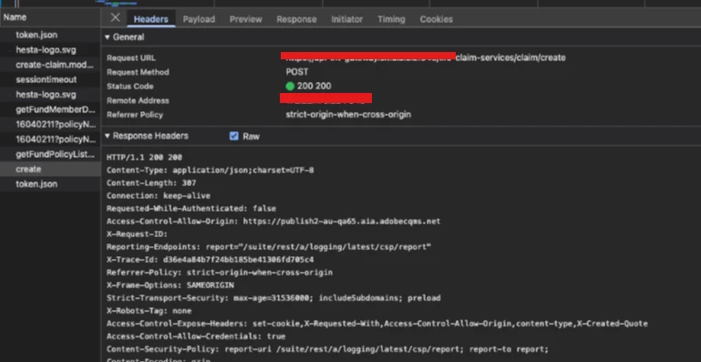Select the create request entry
Image resolution: width=701 pixels, height=362 pixels.
tap(50, 169)
